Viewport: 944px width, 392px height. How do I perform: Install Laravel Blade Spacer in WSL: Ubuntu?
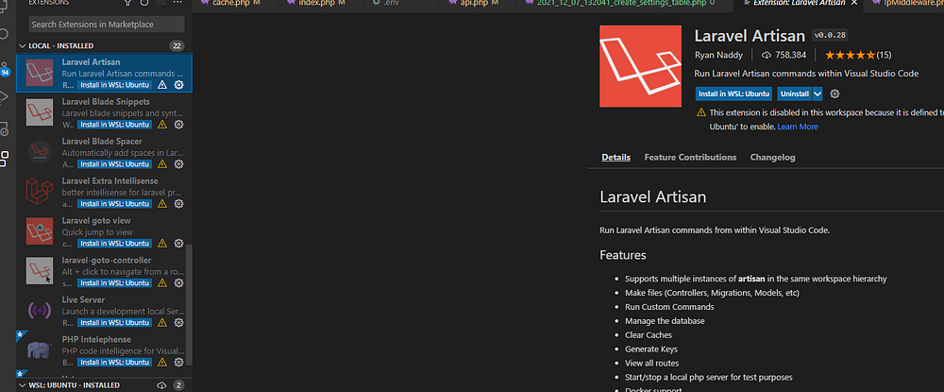(114, 164)
